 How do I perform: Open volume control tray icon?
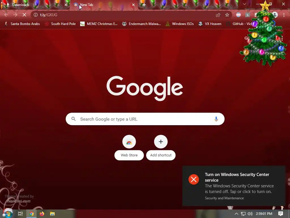tap(250, 214)
